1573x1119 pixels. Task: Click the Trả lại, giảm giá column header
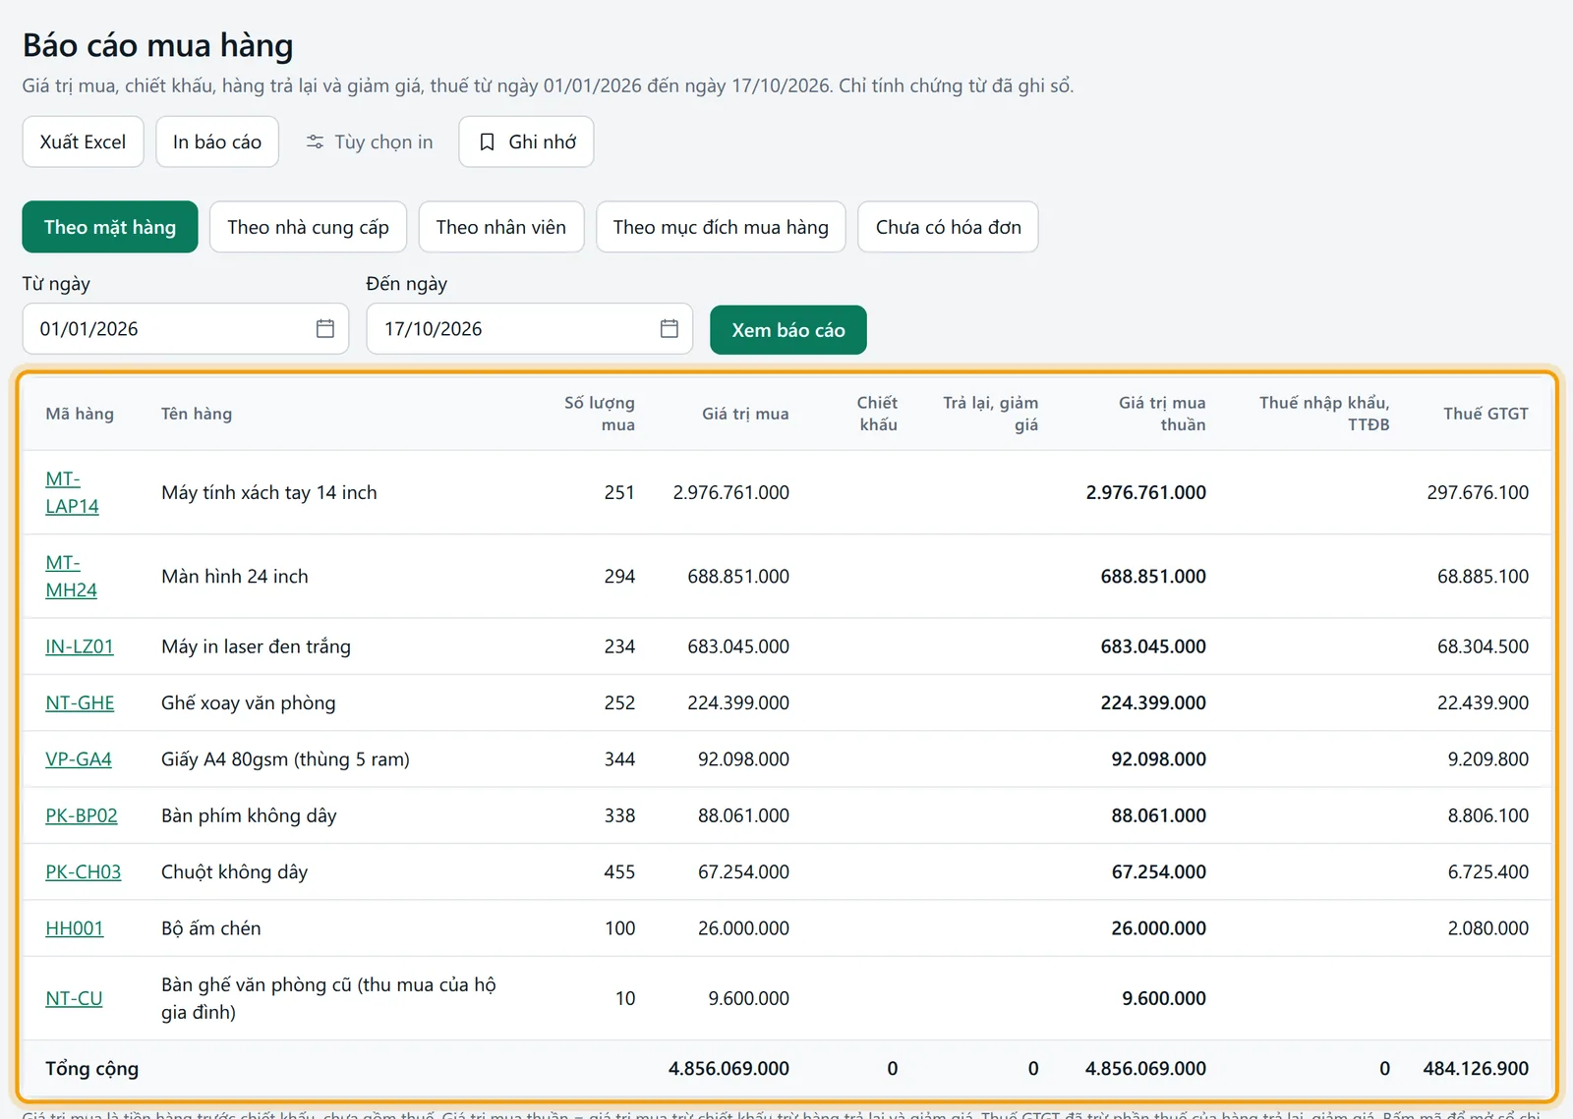pos(991,414)
